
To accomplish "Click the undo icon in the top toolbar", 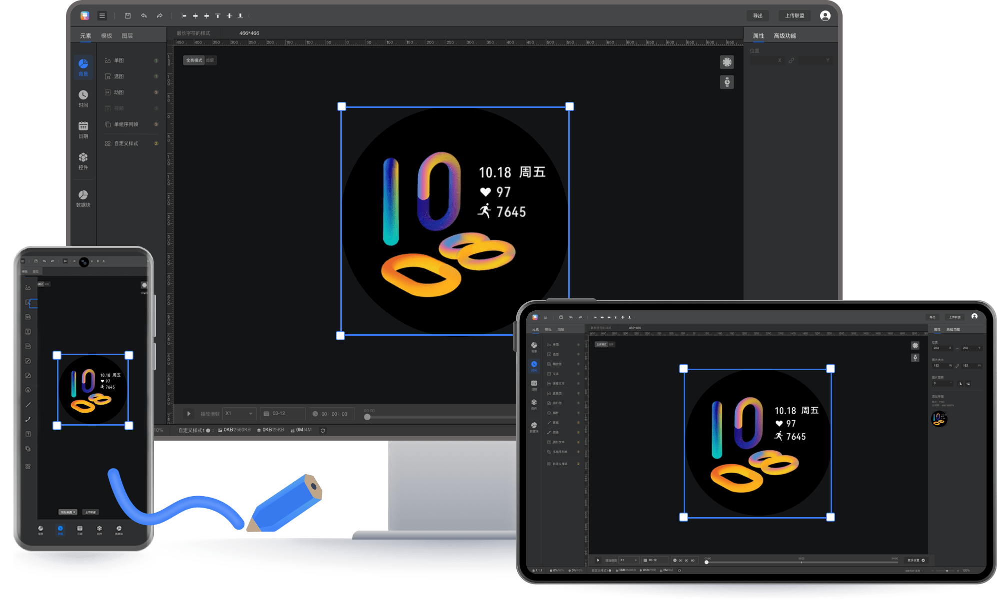I will tap(144, 15).
